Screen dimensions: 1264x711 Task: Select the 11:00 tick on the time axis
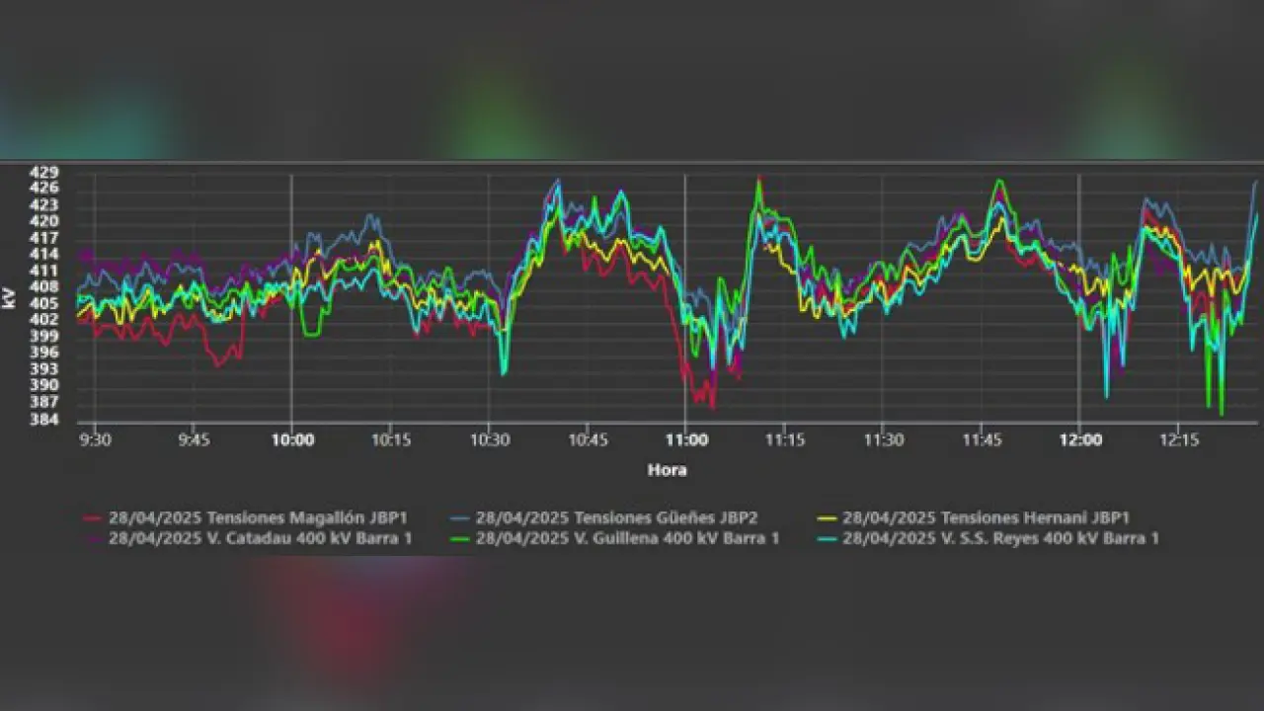(686, 440)
